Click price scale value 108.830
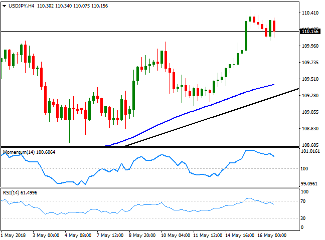 coord(310,129)
